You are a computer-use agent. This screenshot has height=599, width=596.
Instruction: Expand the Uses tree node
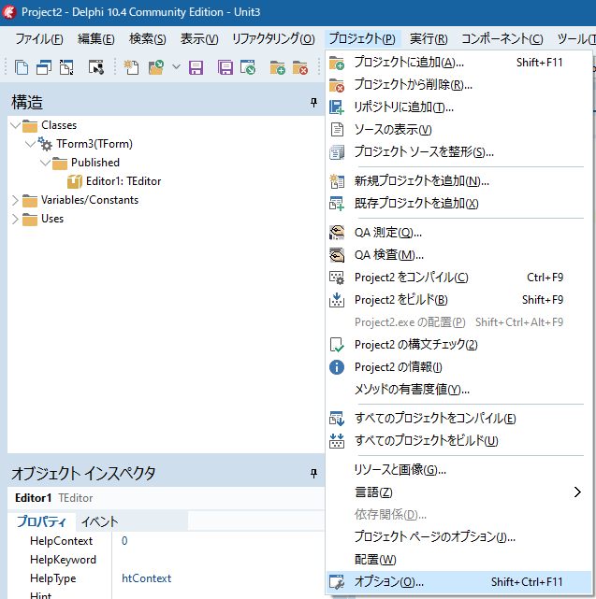pyautogui.click(x=15, y=219)
